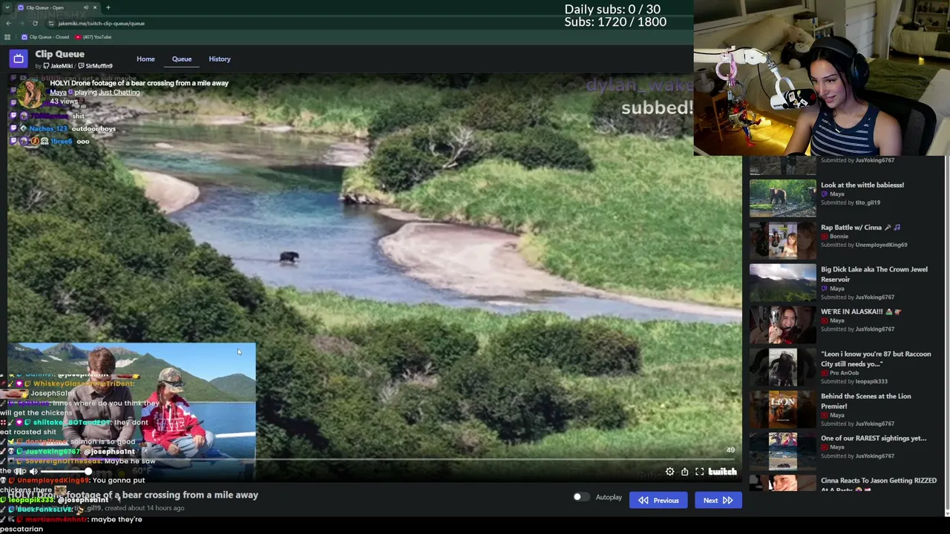Viewport: 950px width, 534px height.
Task: View site information icon in address bar
Action: 51,23
